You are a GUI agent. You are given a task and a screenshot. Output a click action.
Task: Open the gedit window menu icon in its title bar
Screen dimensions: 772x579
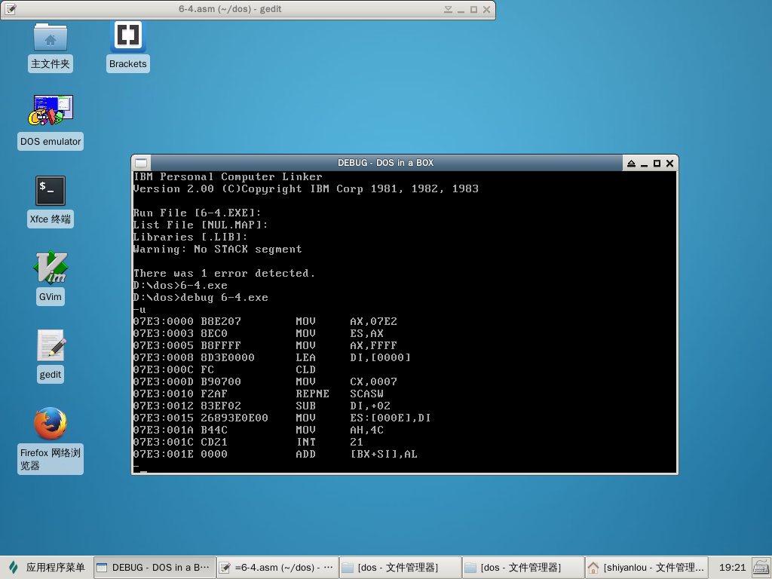pos(11,10)
